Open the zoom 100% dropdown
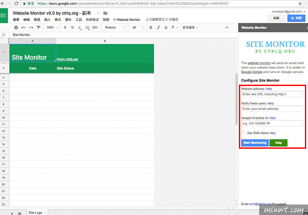The image size is (308, 215). pos(52,27)
